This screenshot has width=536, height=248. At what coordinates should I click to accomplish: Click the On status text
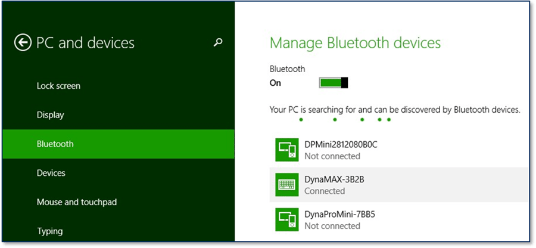click(275, 83)
